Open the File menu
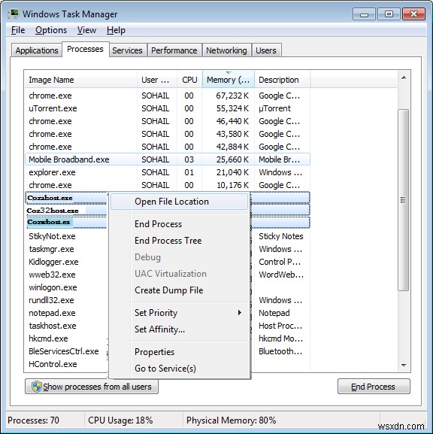This screenshot has height=434, width=433. (18, 30)
